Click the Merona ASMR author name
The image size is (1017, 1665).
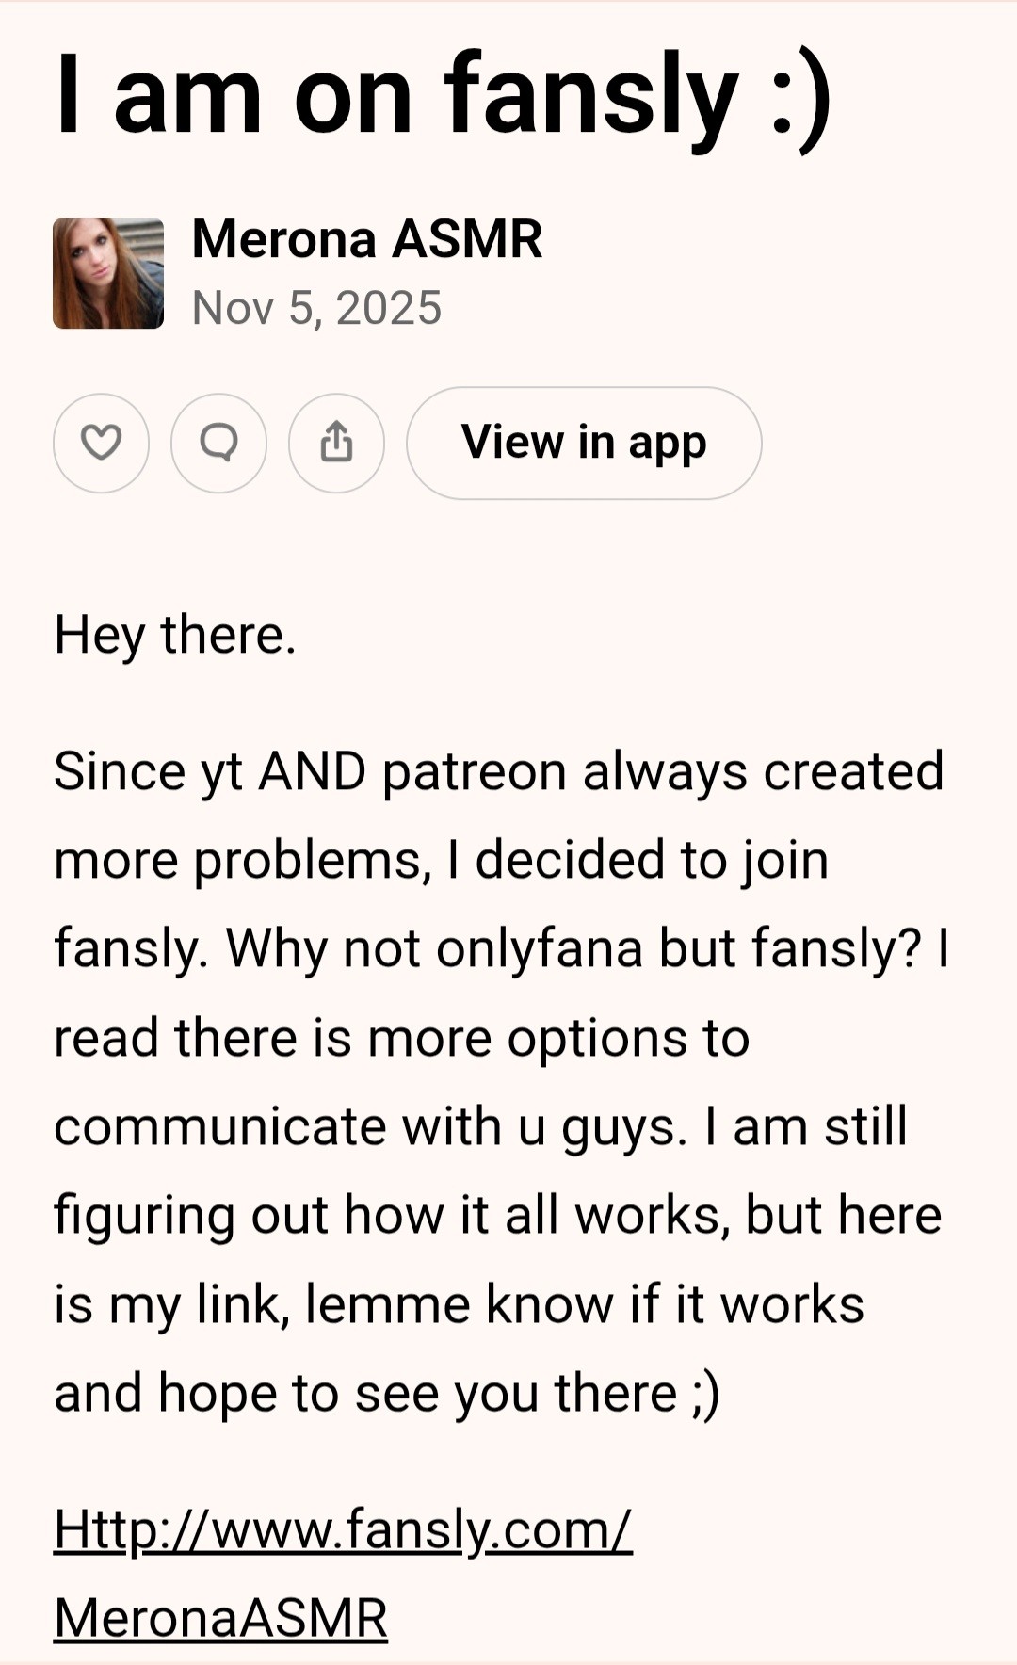click(366, 239)
